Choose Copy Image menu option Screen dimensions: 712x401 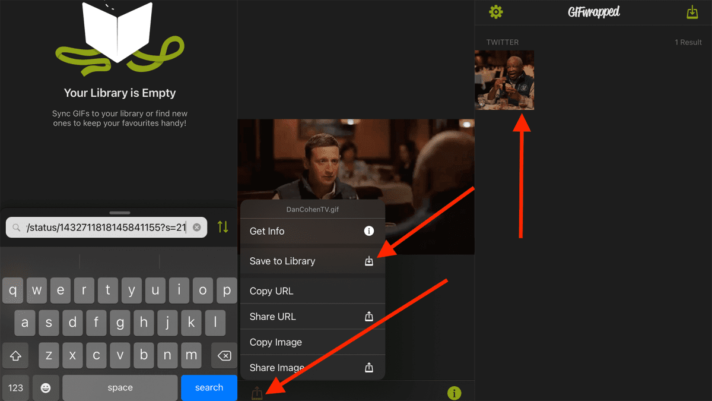pos(313,342)
